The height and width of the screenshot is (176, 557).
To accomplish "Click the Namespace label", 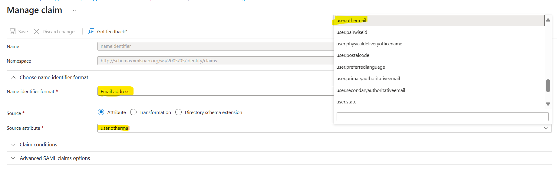I will (x=19, y=61).
